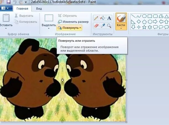This screenshot has width=169, height=125.
Task: Open the Повернуть rotate dropdown
Action: click(x=69, y=28)
